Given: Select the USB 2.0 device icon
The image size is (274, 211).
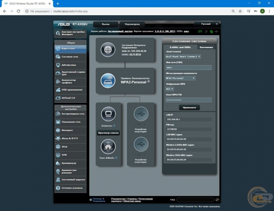Looking at the screenshot, I should click(x=141, y=144).
